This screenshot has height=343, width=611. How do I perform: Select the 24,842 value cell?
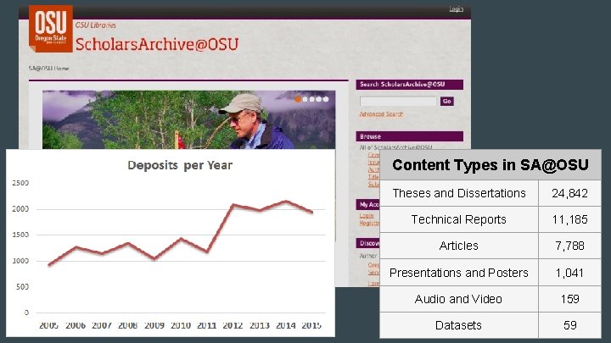tap(570, 193)
